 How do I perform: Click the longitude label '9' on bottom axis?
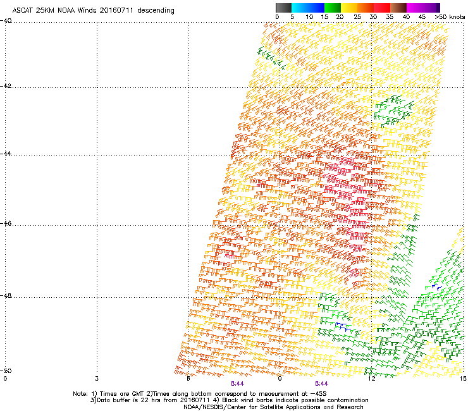coord(280,379)
